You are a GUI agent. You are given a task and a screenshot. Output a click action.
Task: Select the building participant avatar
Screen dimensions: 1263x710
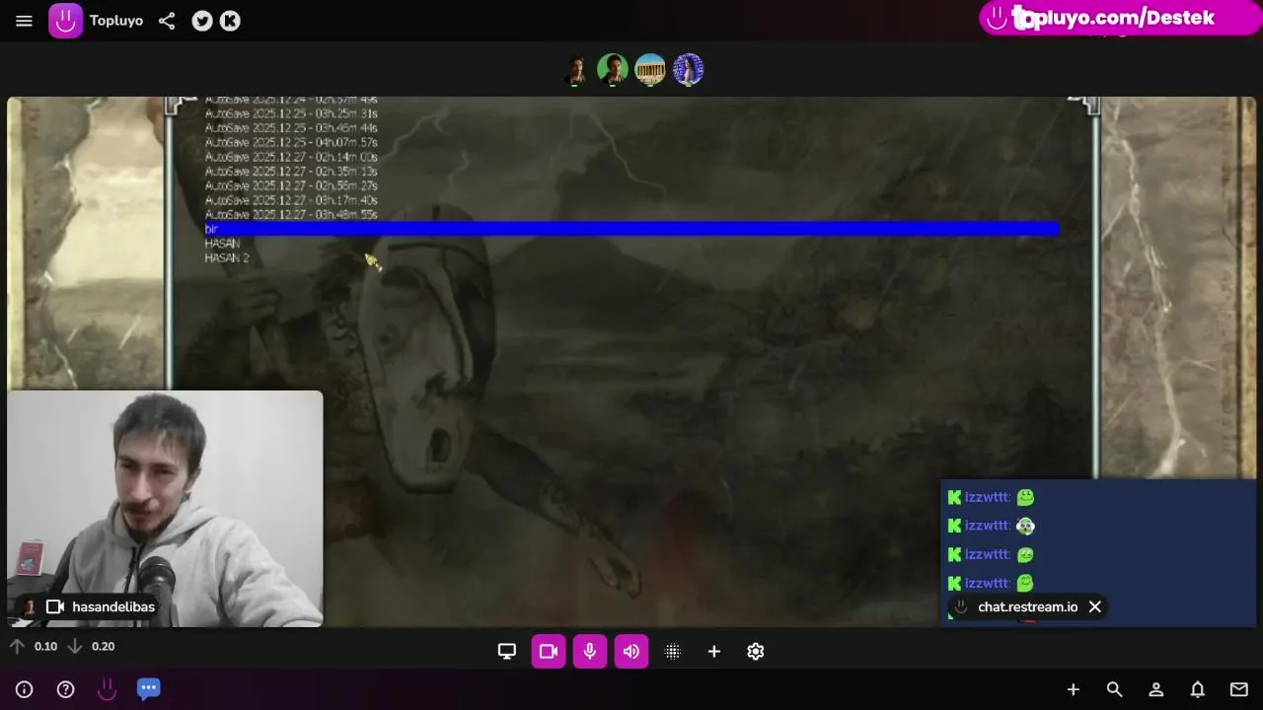point(650,70)
